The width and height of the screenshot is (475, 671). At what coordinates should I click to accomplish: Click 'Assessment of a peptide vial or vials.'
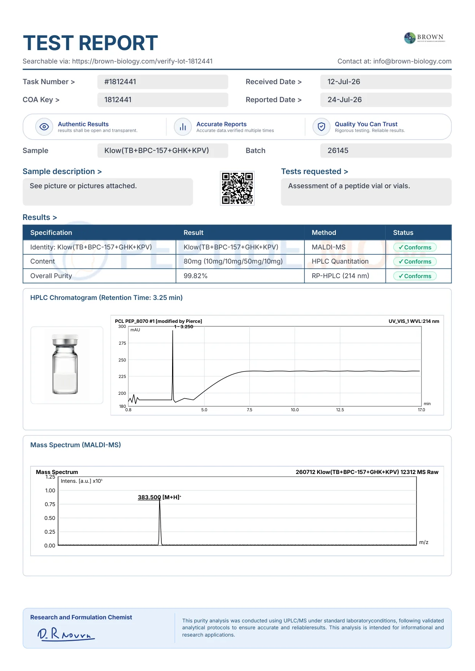(x=349, y=186)
